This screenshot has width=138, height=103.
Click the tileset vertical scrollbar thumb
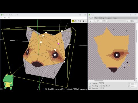(x=136, y=36)
